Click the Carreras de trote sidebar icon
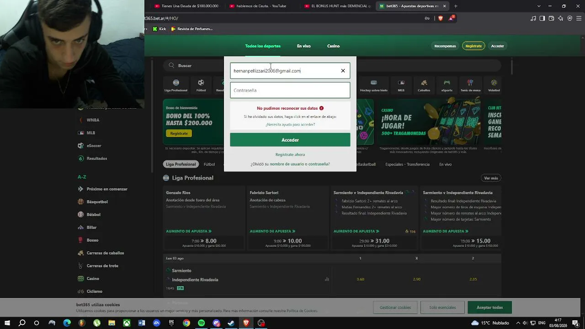The image size is (585, 329). [81, 265]
